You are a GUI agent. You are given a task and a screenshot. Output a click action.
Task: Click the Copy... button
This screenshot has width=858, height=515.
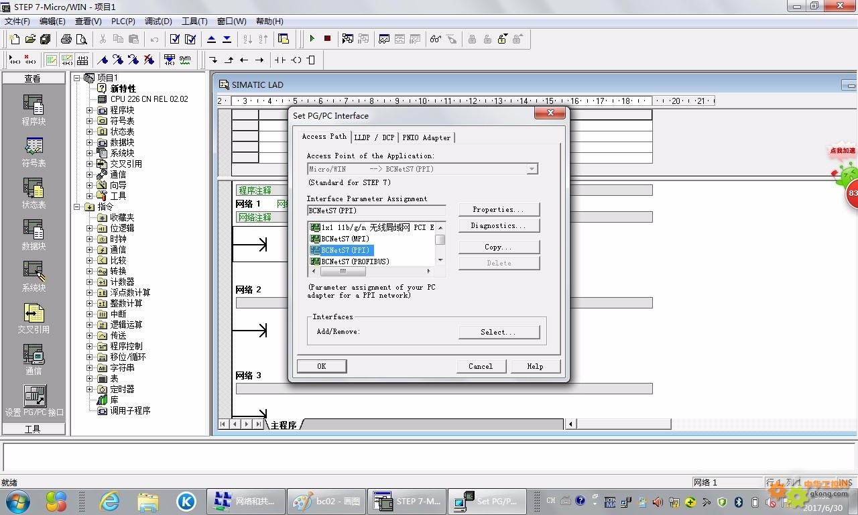click(x=499, y=247)
